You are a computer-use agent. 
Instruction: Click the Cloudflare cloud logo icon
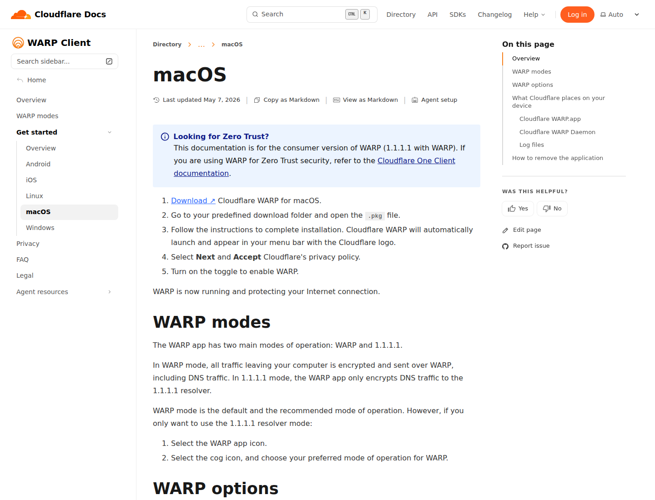pos(21,15)
